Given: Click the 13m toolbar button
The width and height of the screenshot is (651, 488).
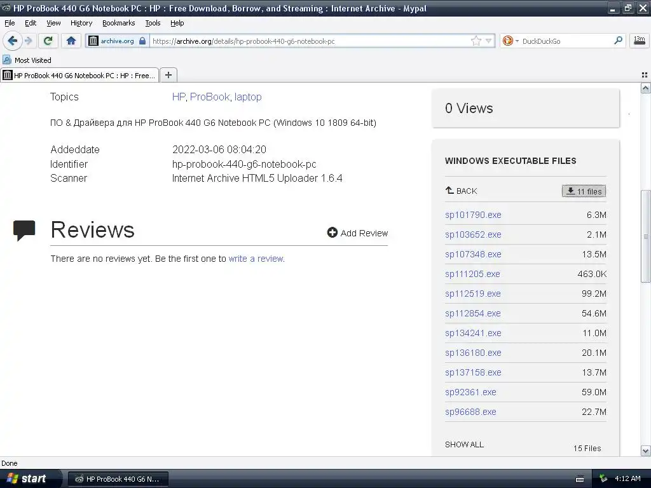Looking at the screenshot, I should [x=639, y=40].
